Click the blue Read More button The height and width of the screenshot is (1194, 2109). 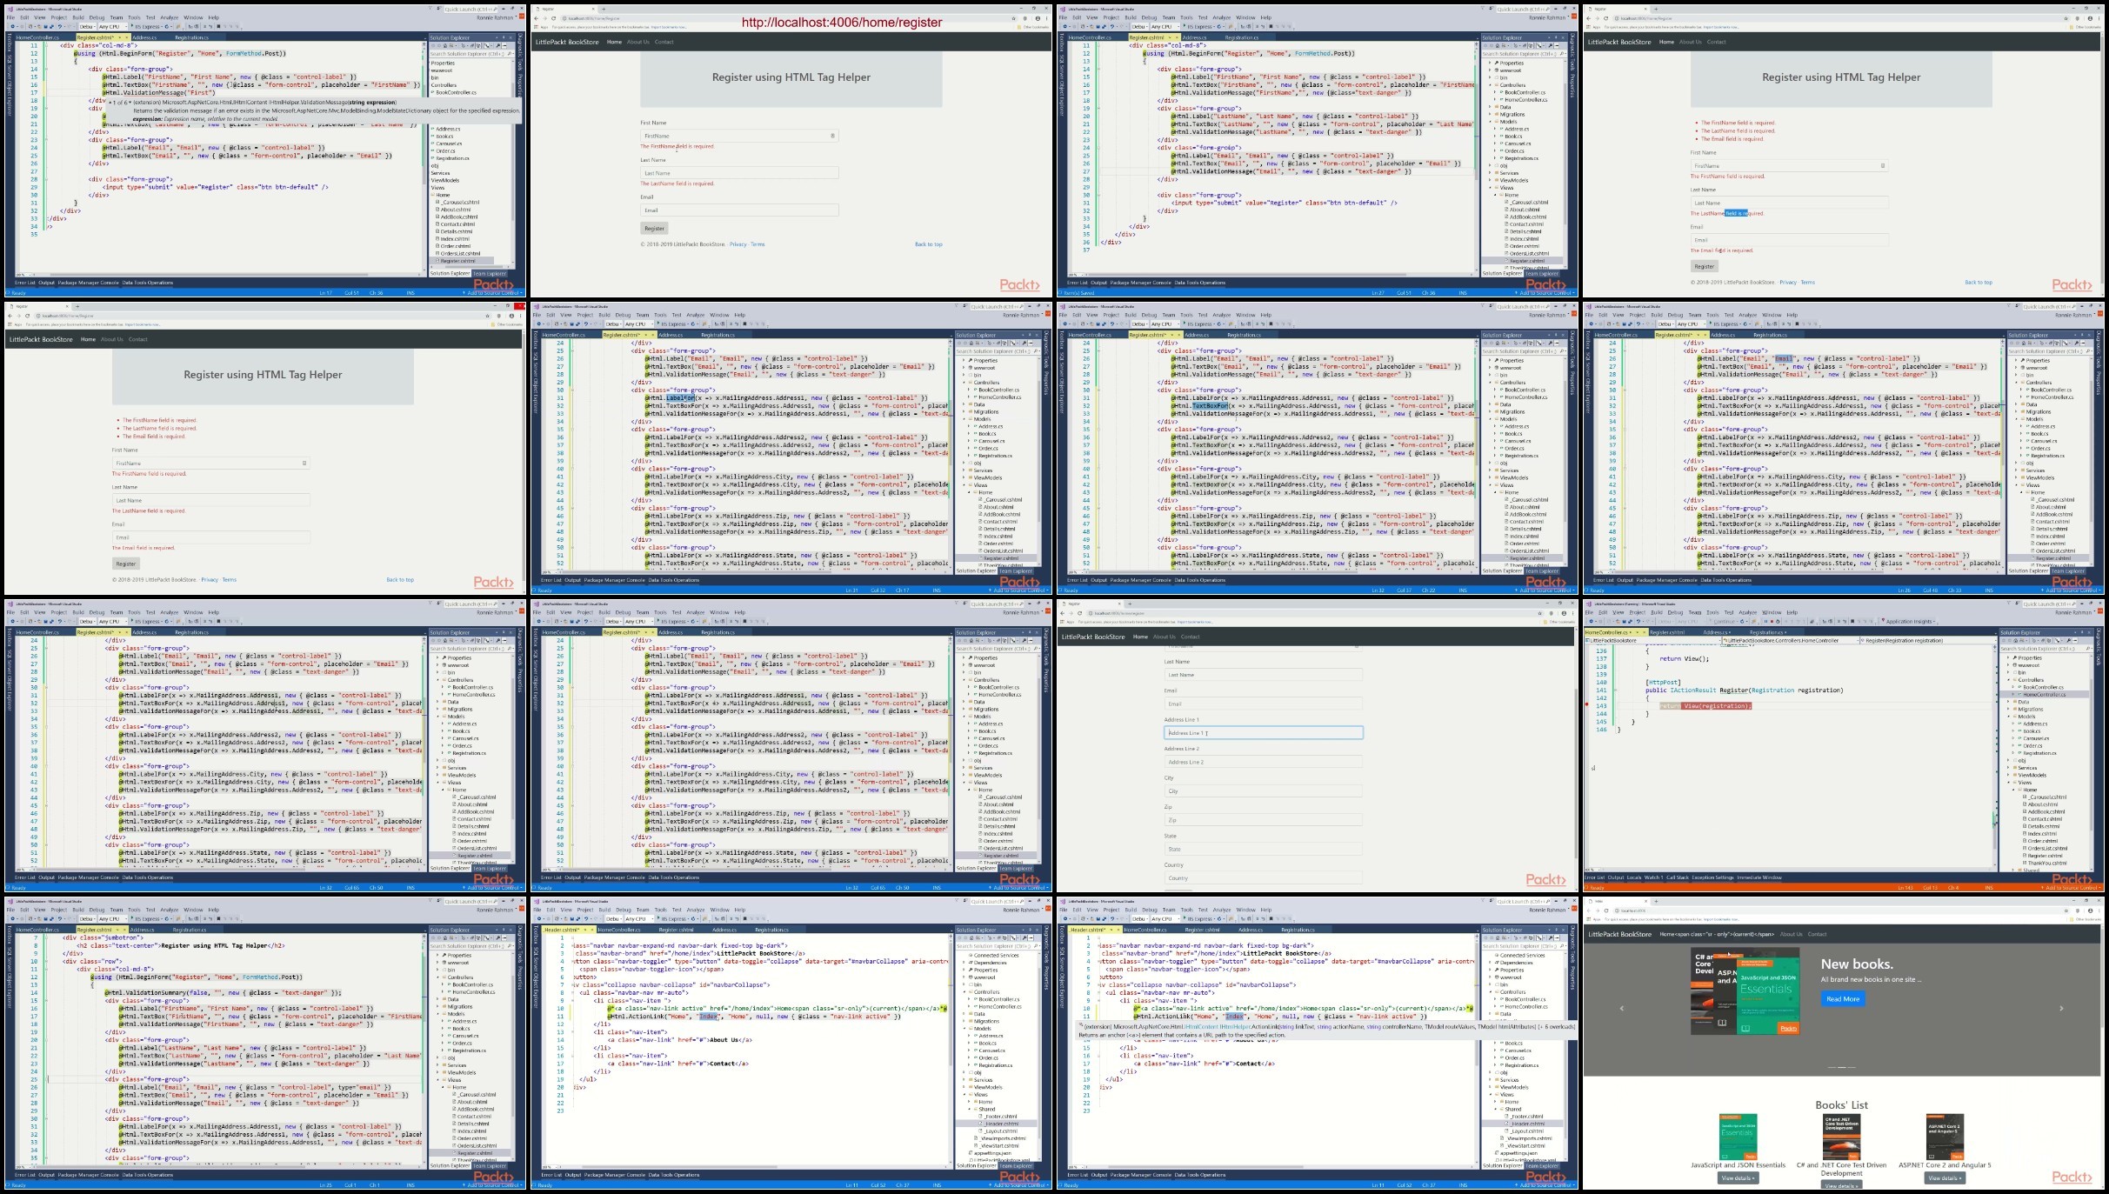1843,999
